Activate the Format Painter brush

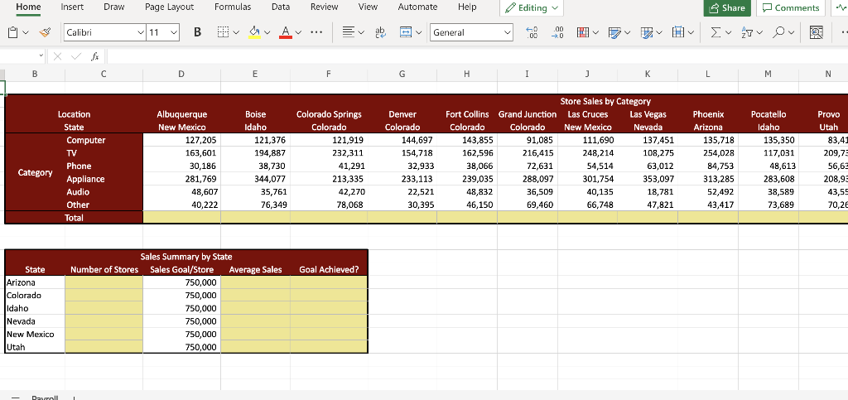point(46,32)
